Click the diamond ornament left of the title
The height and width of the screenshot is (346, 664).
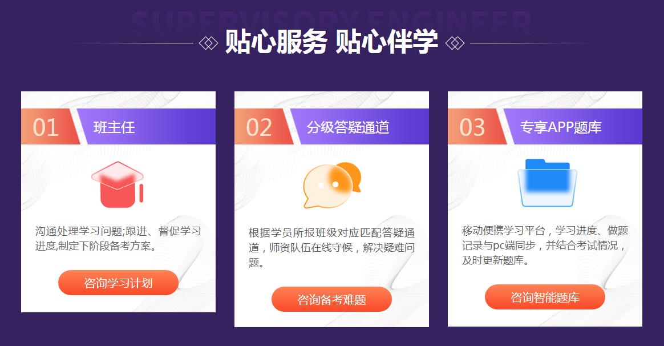click(x=208, y=43)
